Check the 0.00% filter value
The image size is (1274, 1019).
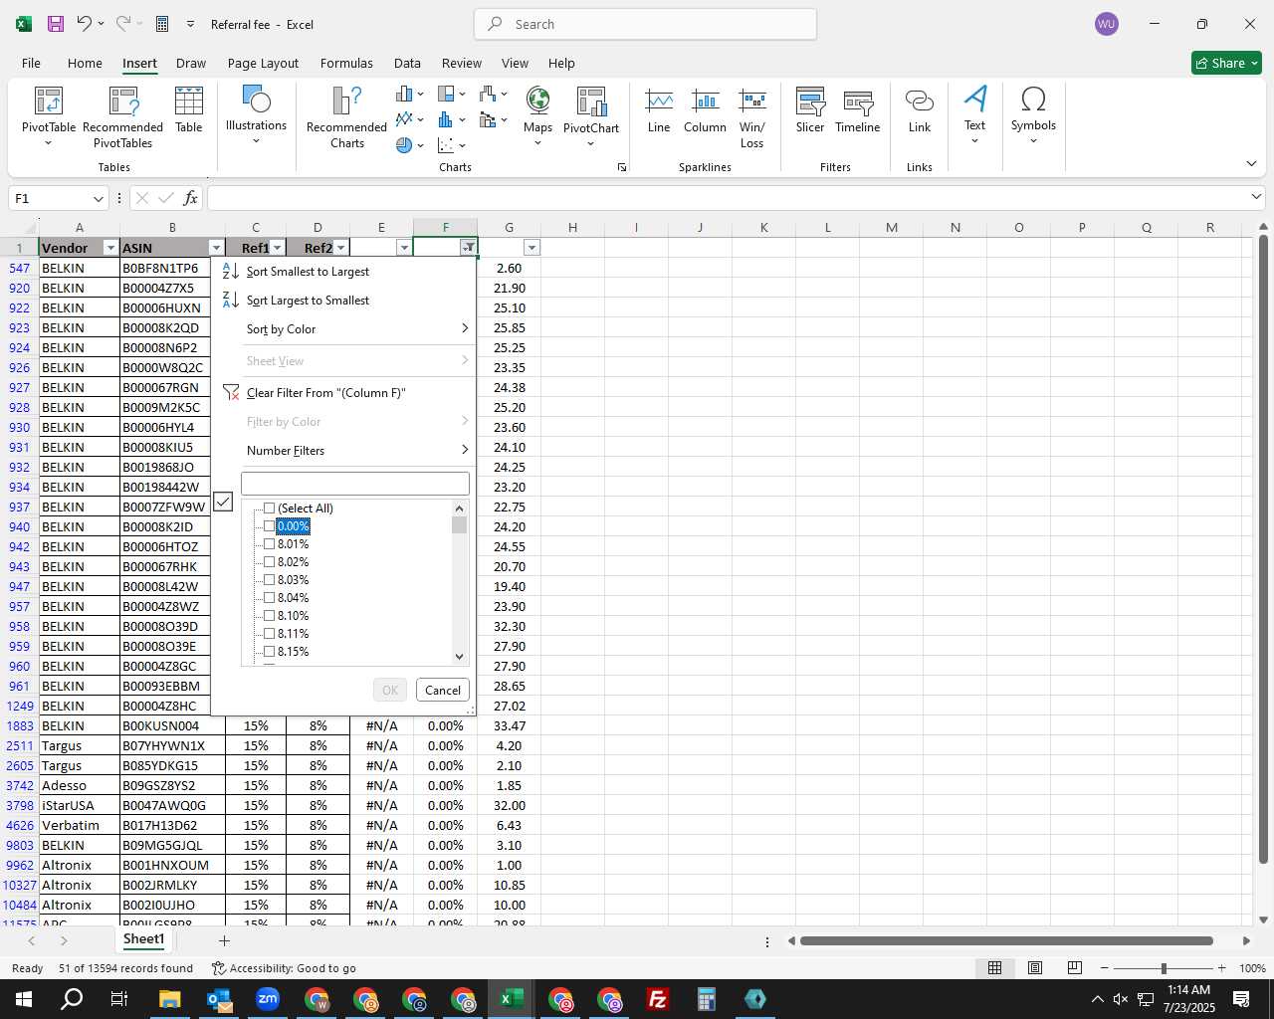click(x=269, y=526)
